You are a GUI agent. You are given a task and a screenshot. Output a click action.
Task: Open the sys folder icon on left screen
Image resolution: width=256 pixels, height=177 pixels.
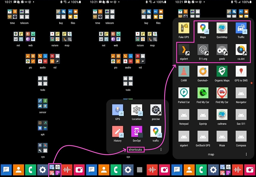42,148
